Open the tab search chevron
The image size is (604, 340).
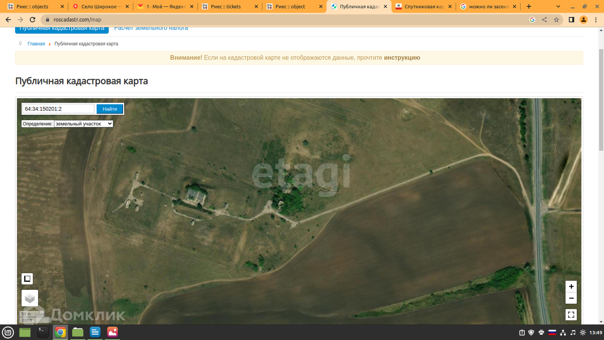[558, 6]
